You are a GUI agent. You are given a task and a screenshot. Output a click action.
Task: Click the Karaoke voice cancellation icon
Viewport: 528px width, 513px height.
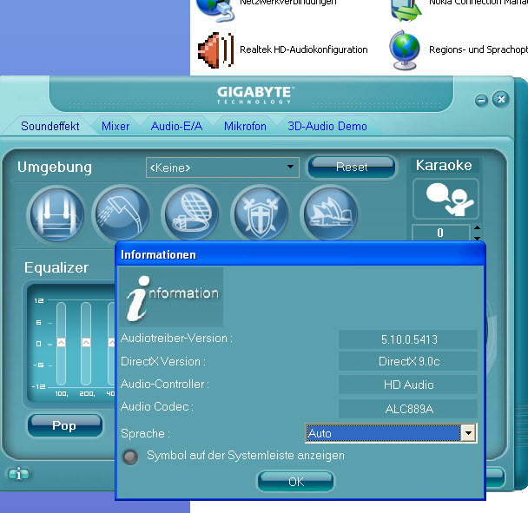pos(445,199)
